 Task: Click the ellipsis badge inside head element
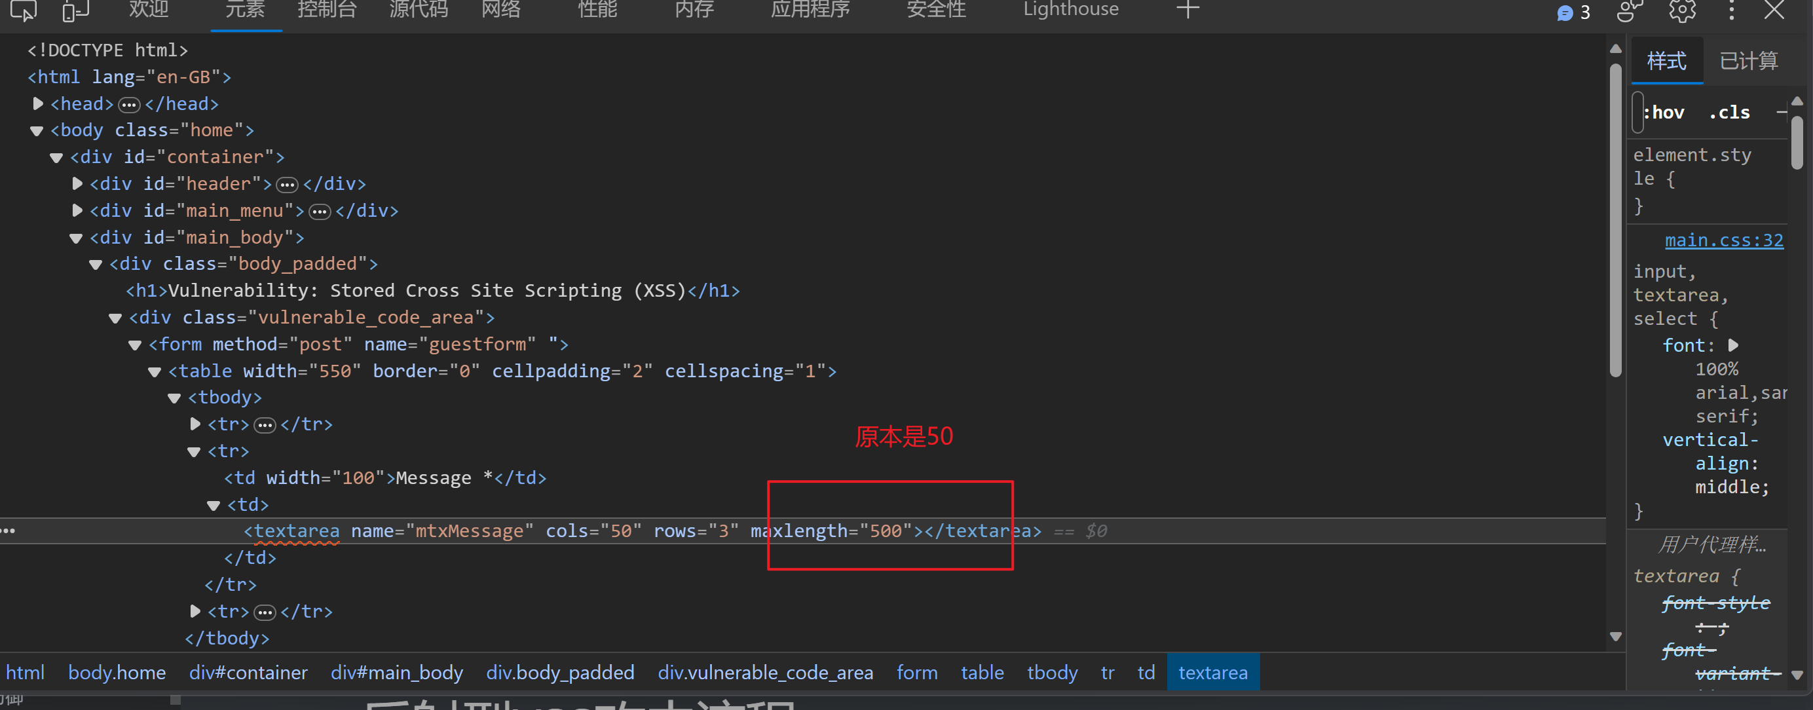coord(129,105)
